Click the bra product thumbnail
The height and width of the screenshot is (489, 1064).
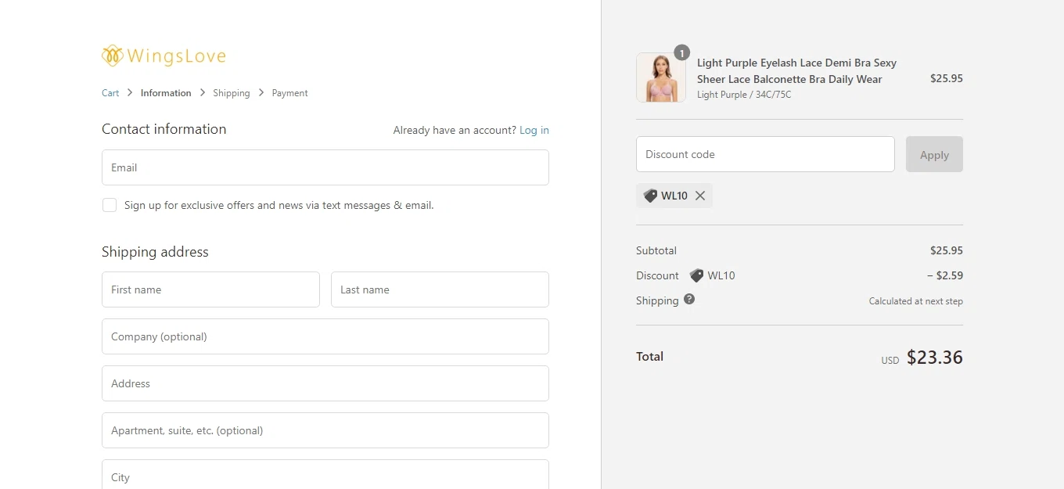pyautogui.click(x=661, y=77)
